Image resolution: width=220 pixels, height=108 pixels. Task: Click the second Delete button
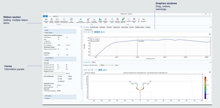click(69, 79)
